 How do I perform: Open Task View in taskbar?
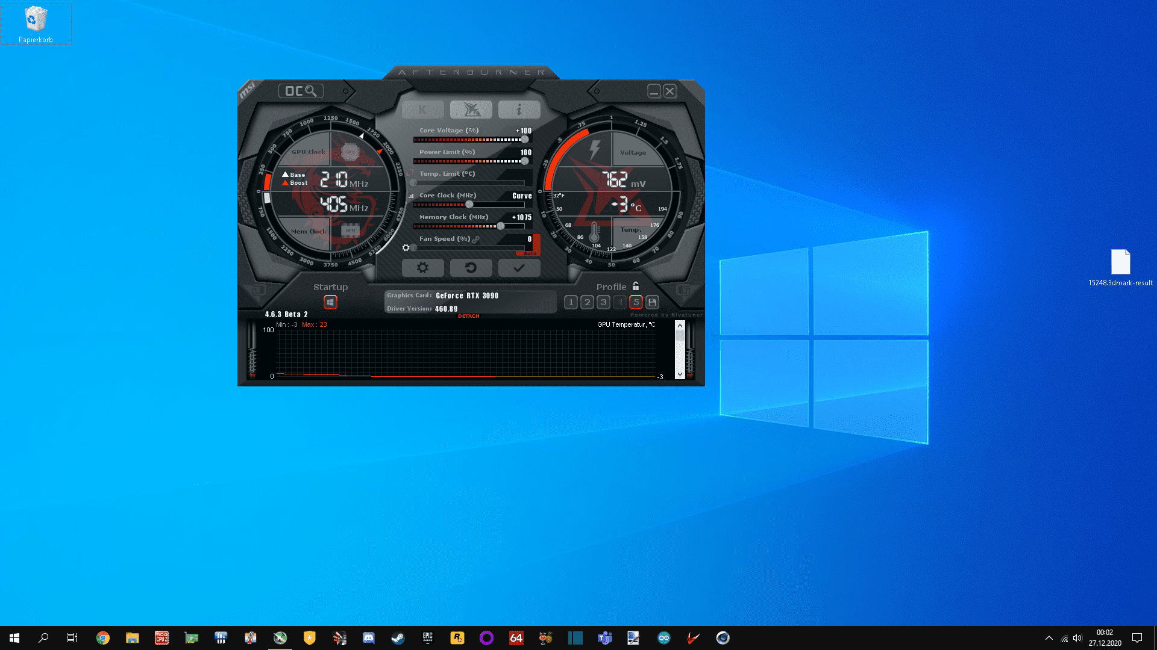click(72, 638)
